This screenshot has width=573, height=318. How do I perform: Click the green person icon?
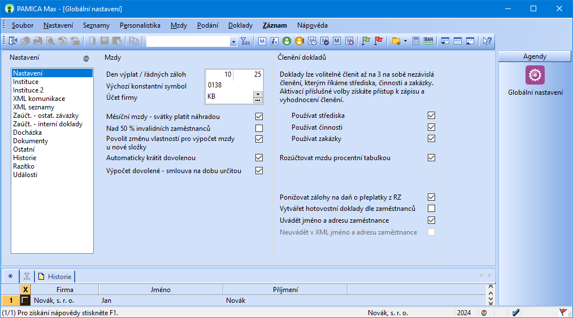point(287,41)
